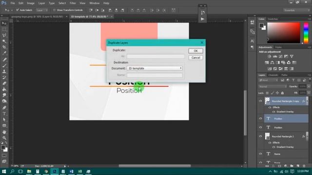Click the Name field in Duplicate Layers dialog
The height and width of the screenshot is (175, 312).
tap(155, 75)
